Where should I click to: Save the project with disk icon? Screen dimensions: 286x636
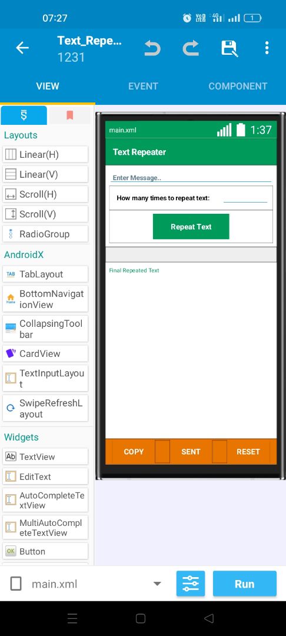point(230,48)
